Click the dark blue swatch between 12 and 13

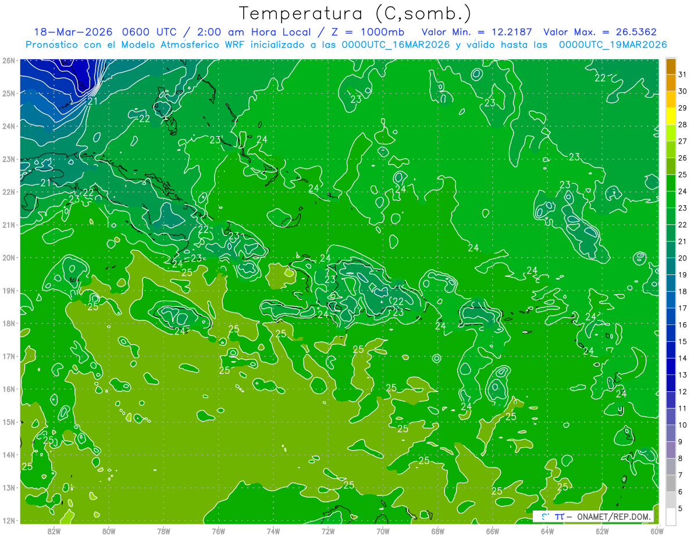[671, 383]
